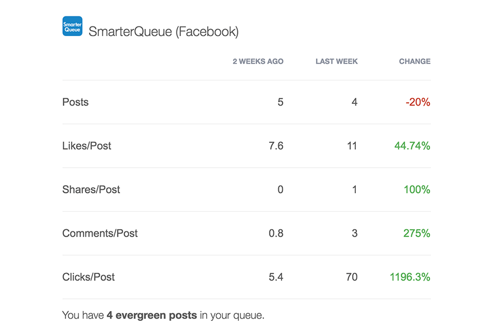This screenshot has width=492, height=328.
Task: Click last week's Clicks/Post value 70
Action: [352, 277]
